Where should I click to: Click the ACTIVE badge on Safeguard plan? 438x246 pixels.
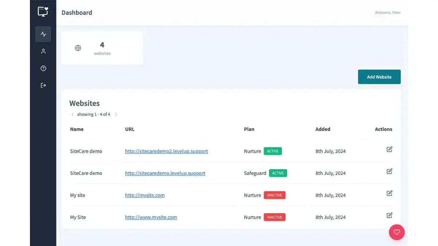[x=278, y=173]
